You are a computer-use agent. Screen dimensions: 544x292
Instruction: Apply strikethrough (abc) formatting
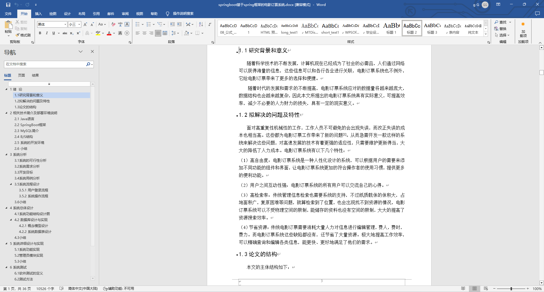point(65,33)
